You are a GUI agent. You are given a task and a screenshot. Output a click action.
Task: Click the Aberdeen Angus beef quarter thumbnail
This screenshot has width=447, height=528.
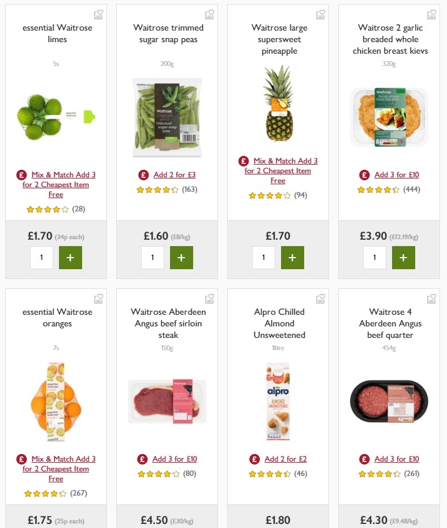point(389,401)
